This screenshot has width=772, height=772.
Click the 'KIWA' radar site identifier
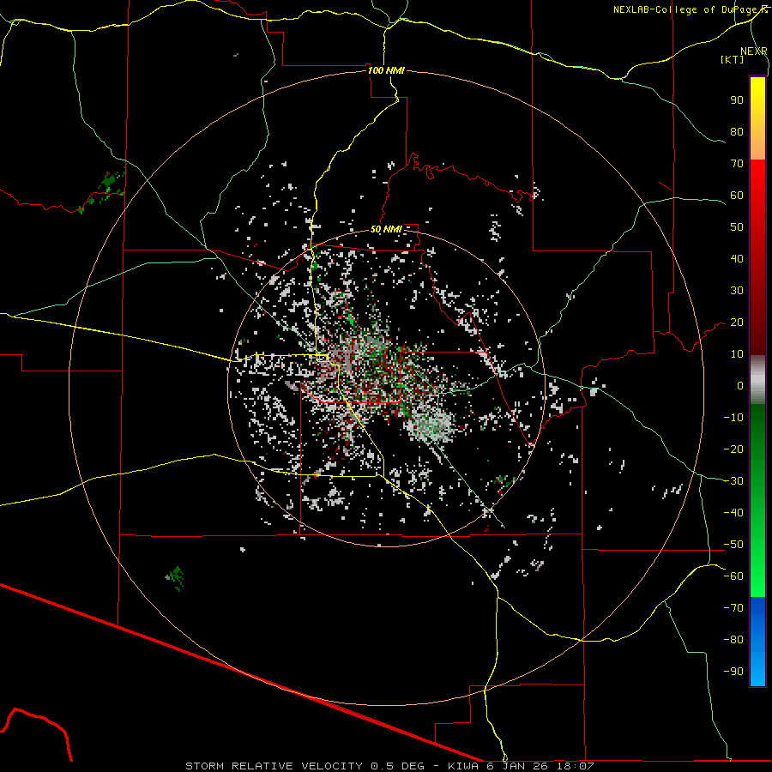pyautogui.click(x=463, y=766)
